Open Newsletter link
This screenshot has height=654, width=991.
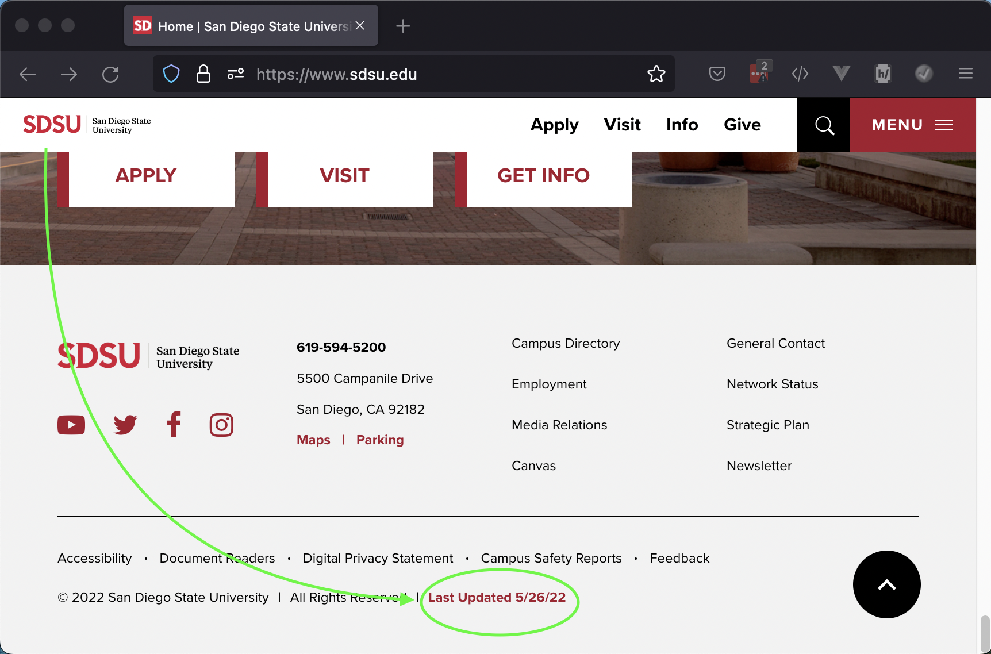pyautogui.click(x=759, y=466)
